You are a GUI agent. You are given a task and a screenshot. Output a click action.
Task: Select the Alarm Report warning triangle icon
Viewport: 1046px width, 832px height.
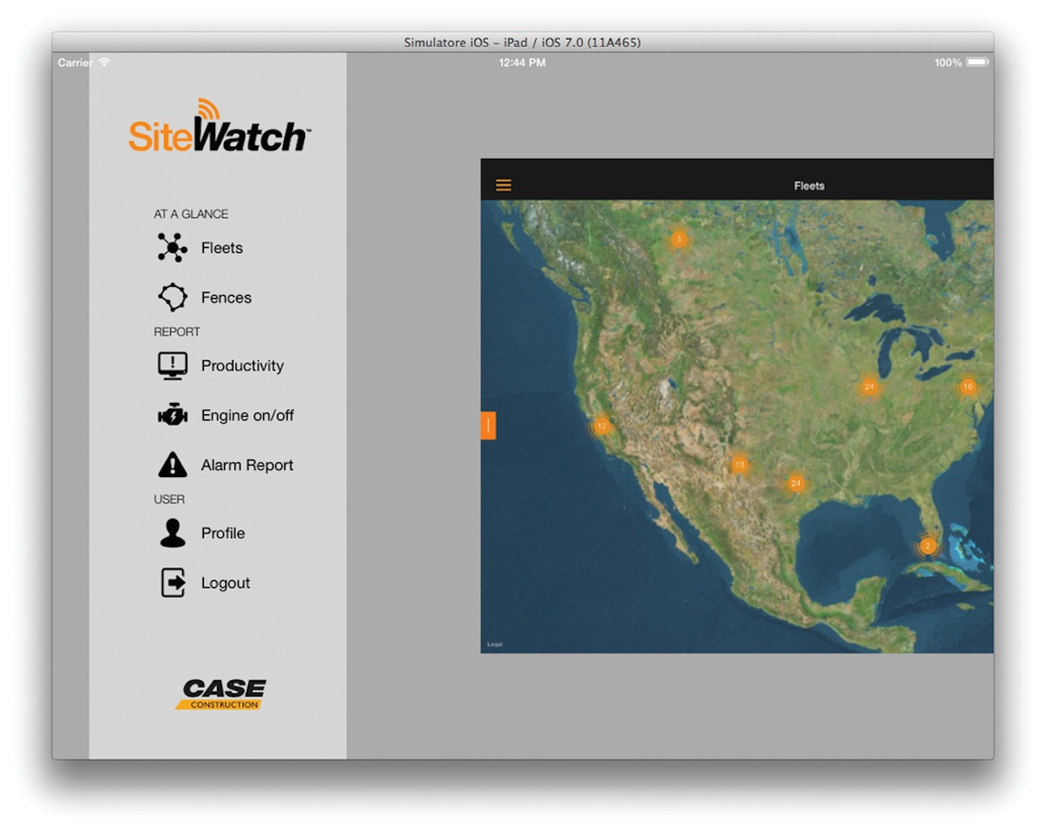[x=171, y=465]
